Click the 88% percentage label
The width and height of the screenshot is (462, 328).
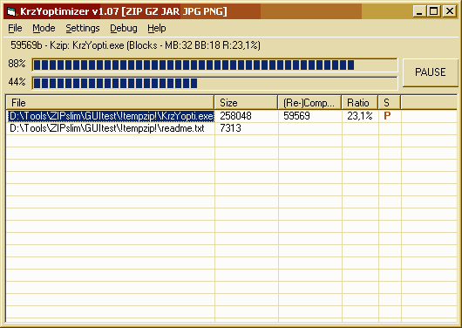point(17,64)
